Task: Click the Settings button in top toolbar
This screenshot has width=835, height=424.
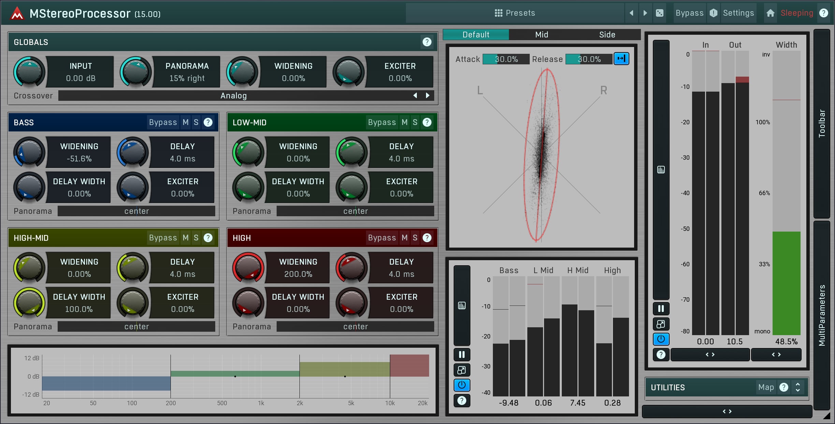Action: (738, 13)
